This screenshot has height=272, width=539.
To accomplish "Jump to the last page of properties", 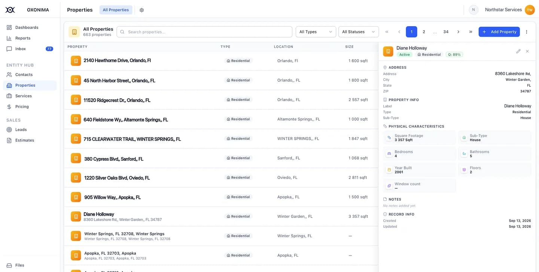I will [x=471, y=32].
